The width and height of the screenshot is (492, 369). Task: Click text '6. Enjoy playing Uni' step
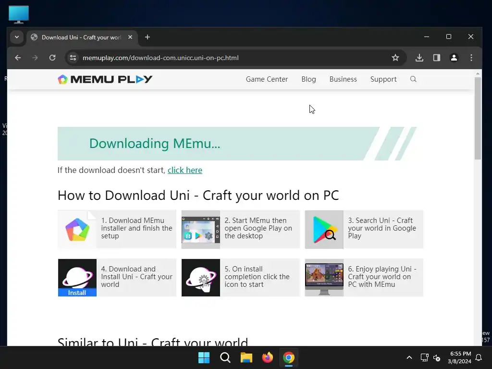pos(382,276)
